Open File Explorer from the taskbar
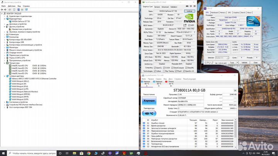 [x=74, y=153]
